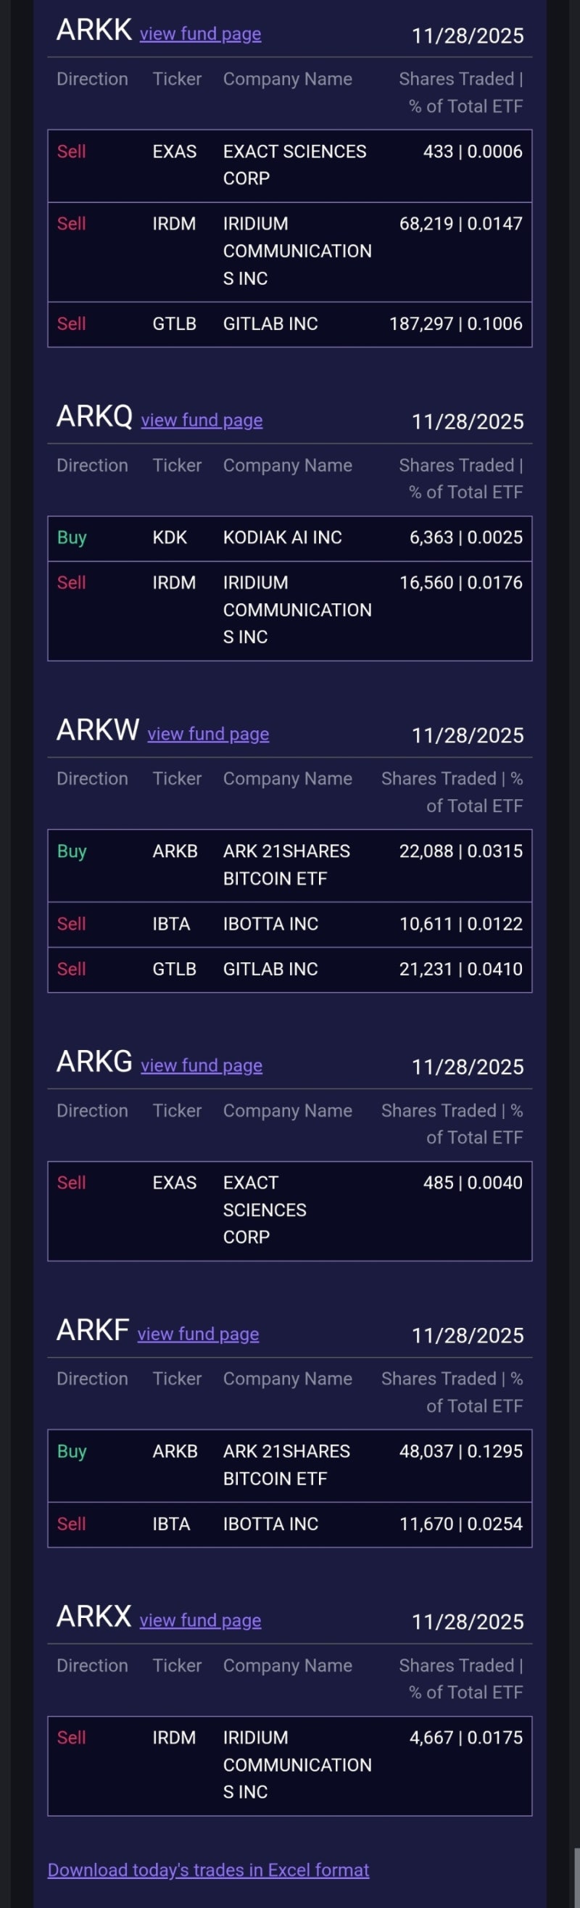Select the IBTA sell row under ARKF
This screenshot has height=1908, width=580.
[289, 1524]
